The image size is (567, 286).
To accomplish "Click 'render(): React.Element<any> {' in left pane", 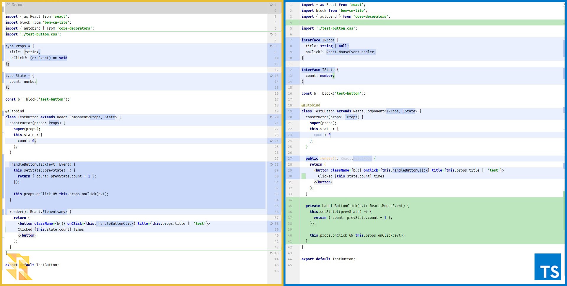I will tap(40, 212).
